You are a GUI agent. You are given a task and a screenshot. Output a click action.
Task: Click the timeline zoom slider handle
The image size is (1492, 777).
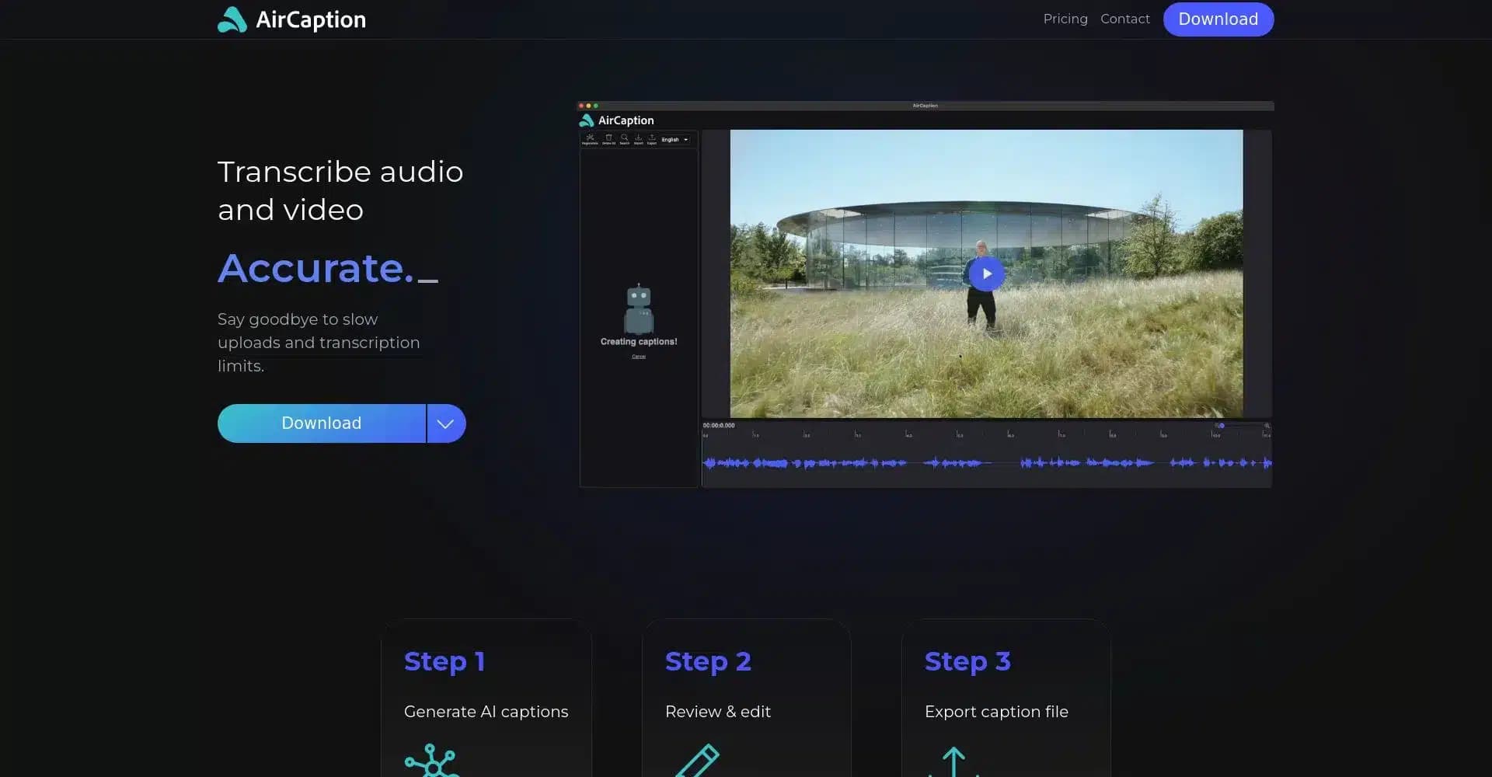point(1222,425)
